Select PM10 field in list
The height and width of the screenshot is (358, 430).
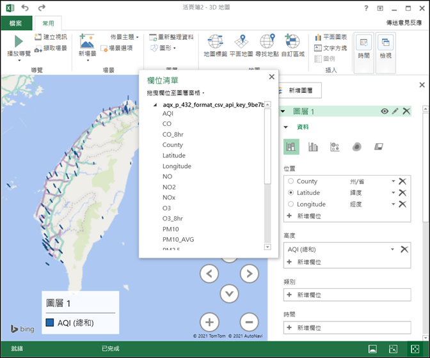tap(171, 229)
